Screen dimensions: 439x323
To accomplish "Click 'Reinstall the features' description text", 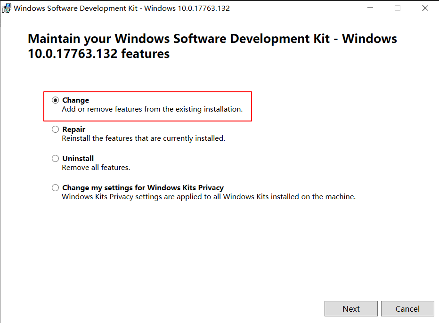I will click(143, 138).
